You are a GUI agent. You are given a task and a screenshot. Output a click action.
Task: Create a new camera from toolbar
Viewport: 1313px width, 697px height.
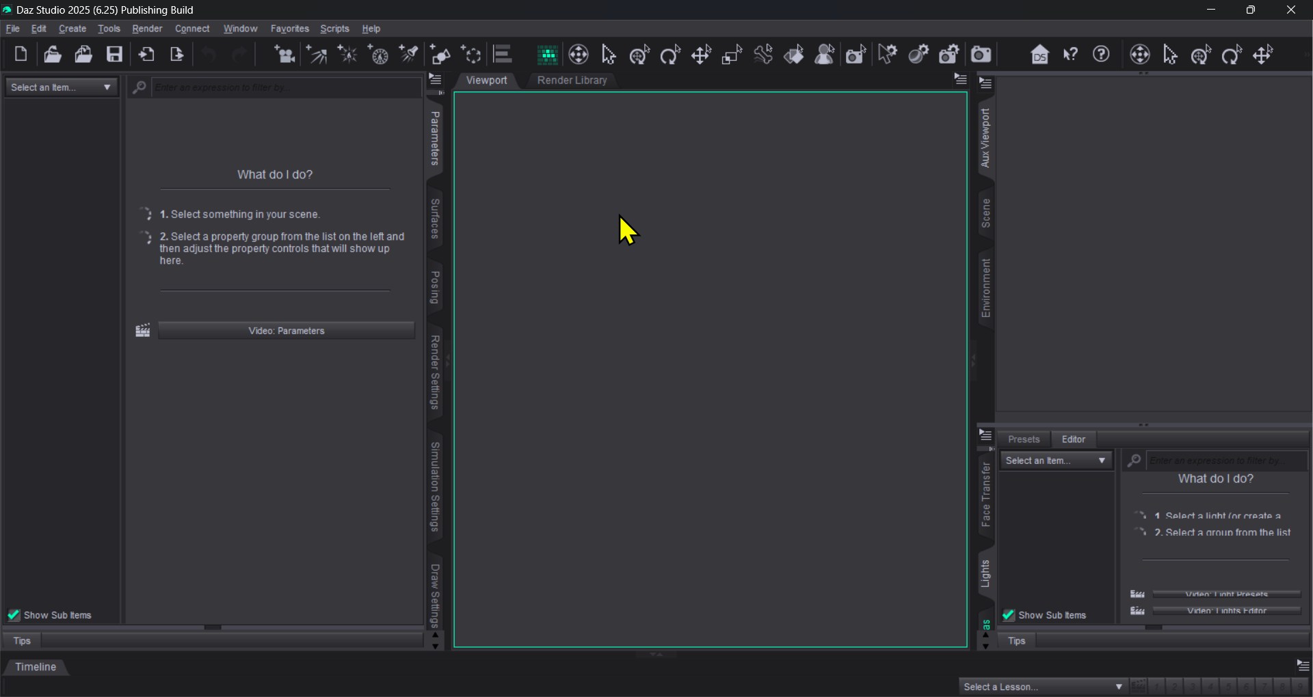[x=284, y=55]
